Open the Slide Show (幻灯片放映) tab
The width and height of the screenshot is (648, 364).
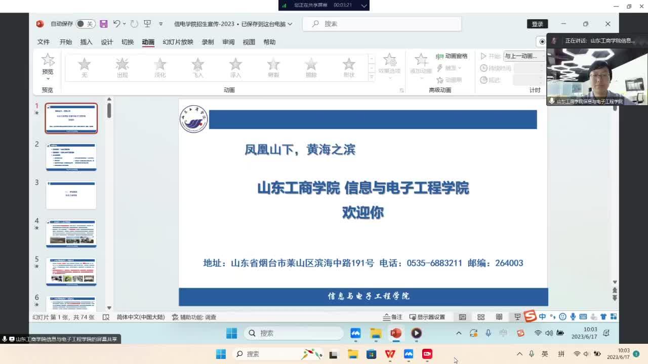[x=178, y=42]
